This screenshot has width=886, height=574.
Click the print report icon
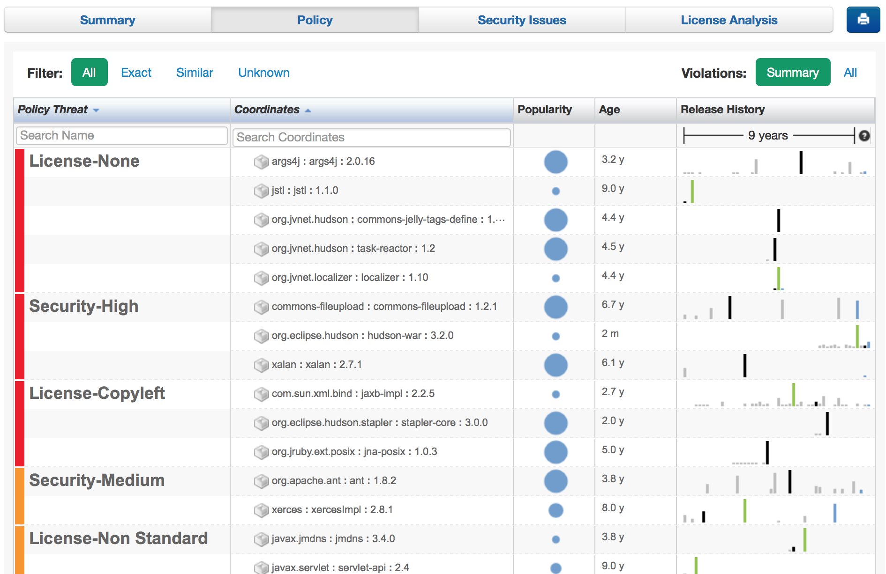coord(863,20)
